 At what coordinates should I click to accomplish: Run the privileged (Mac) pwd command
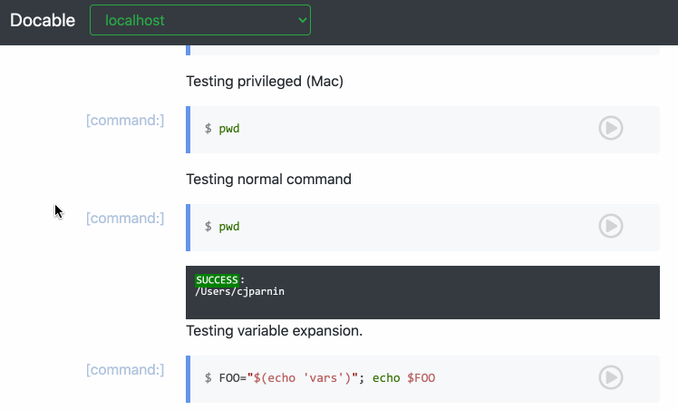point(610,129)
